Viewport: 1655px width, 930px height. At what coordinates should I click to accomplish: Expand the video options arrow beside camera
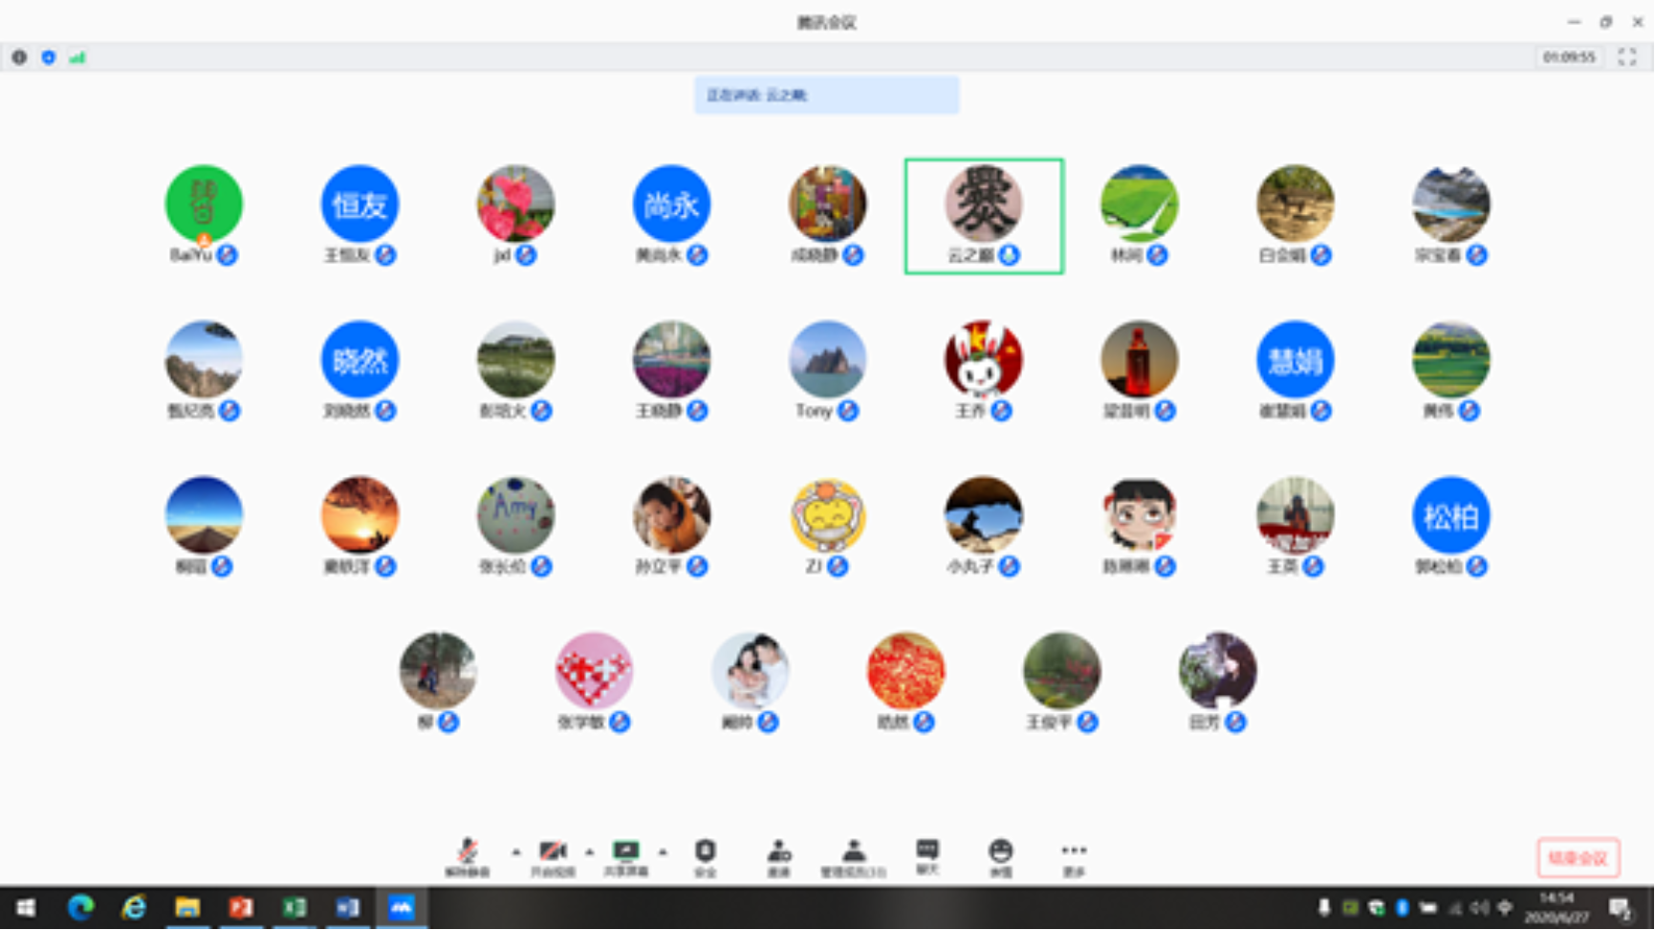tap(590, 851)
